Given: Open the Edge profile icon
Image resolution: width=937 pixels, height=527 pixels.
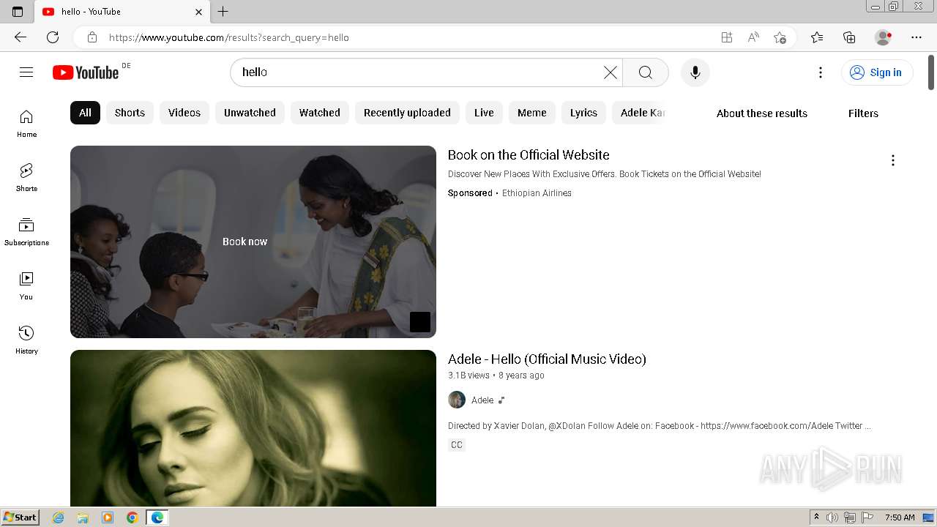Looking at the screenshot, I should coord(883,37).
